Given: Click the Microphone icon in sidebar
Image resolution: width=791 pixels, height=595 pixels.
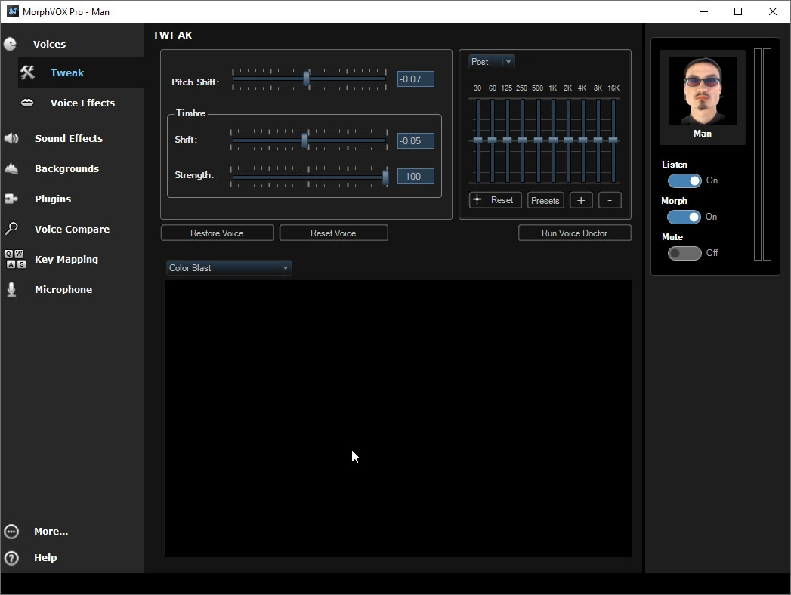Looking at the screenshot, I should [11, 289].
